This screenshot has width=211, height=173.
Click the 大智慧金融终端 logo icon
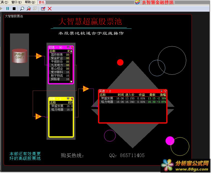137,2
